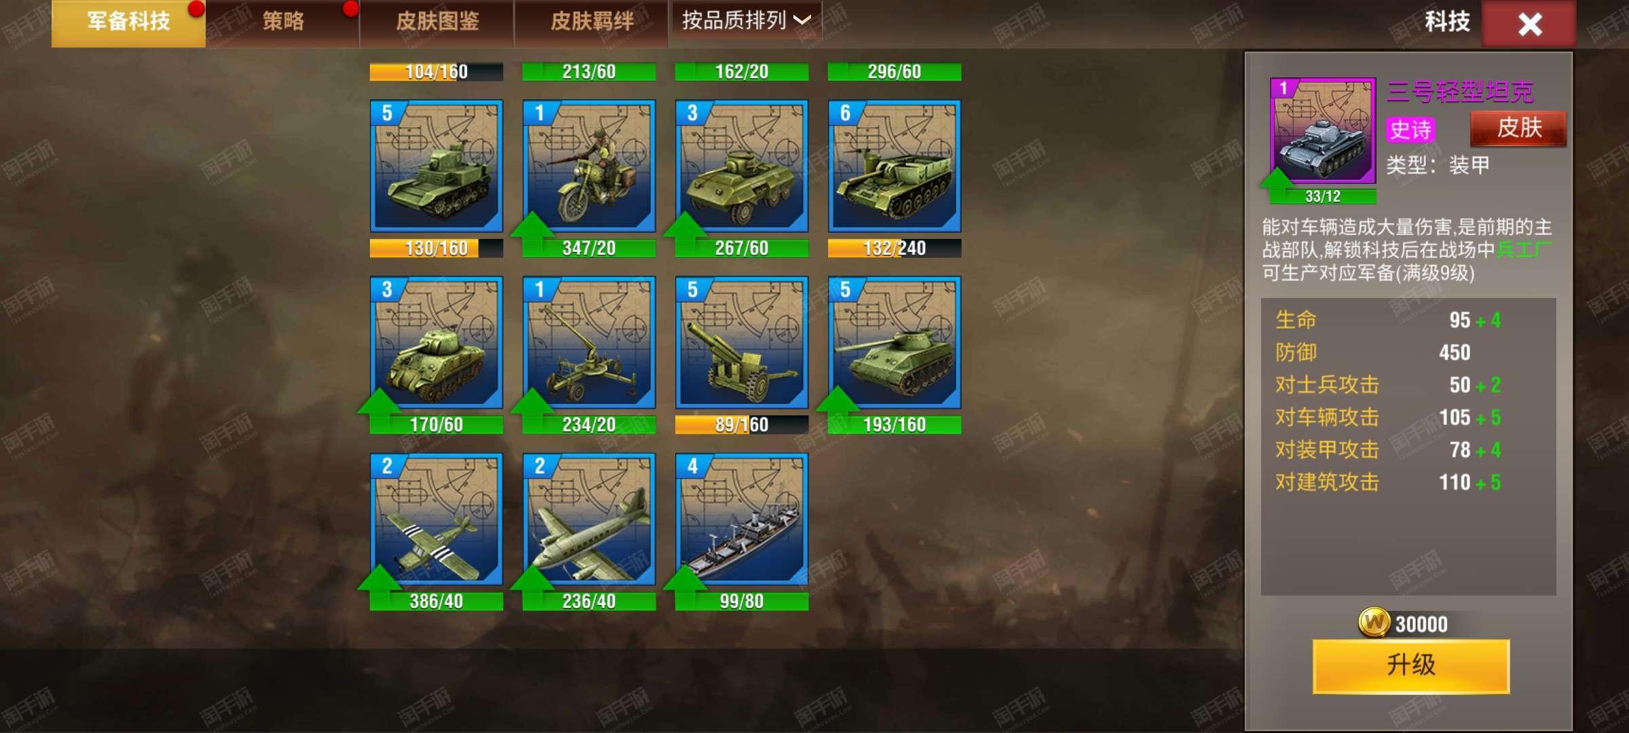Viewport: 1629px width, 733px height.
Task: Open the 皮肤羁绊 tab
Action: pyautogui.click(x=591, y=22)
